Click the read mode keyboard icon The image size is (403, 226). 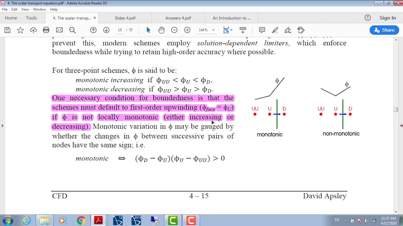[243, 30]
